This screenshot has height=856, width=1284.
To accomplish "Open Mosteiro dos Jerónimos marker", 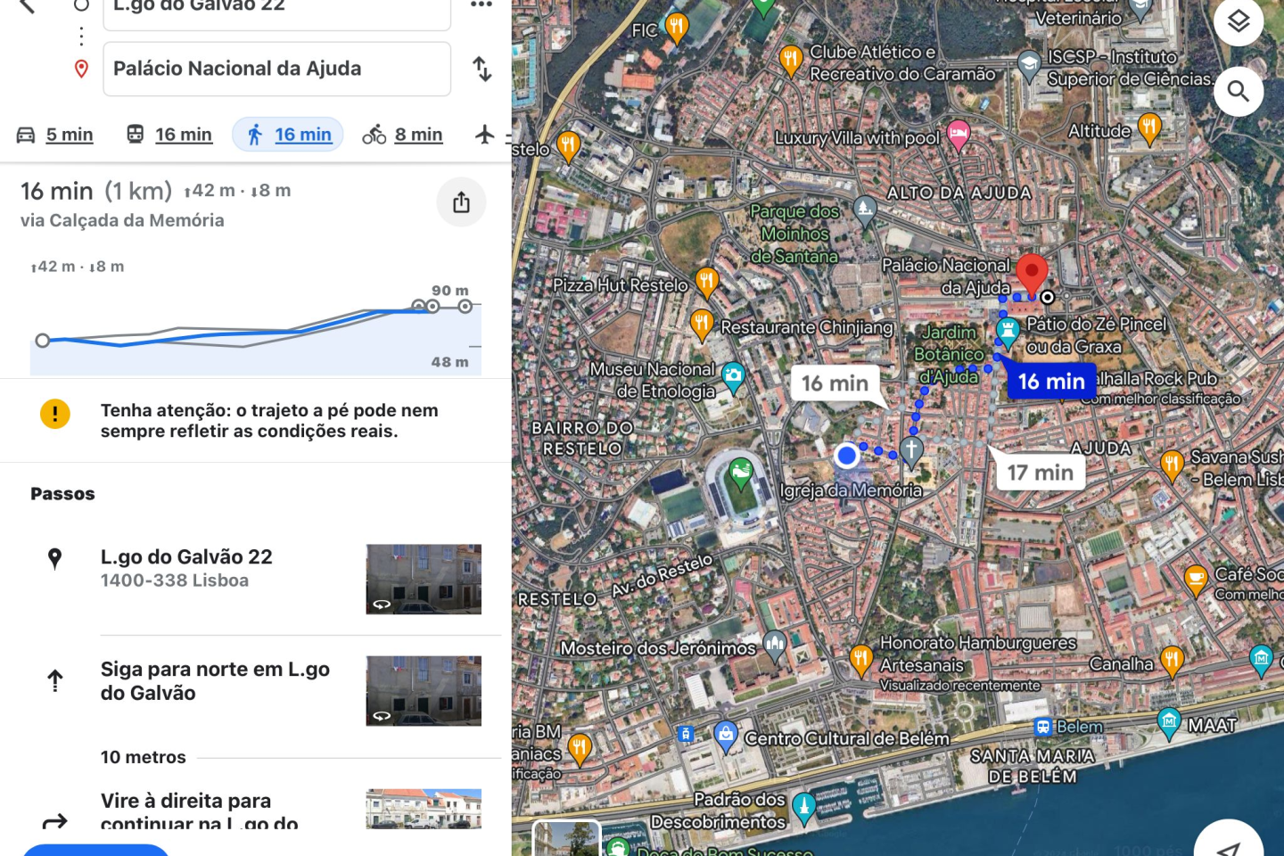I will pyautogui.click(x=775, y=646).
